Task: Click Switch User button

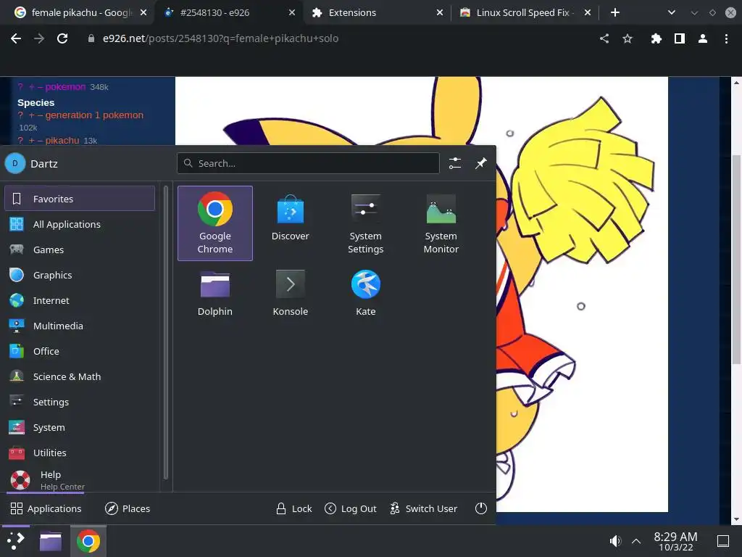Action: point(423,508)
